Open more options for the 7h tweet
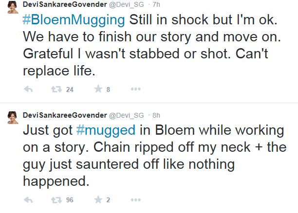 click(136, 89)
